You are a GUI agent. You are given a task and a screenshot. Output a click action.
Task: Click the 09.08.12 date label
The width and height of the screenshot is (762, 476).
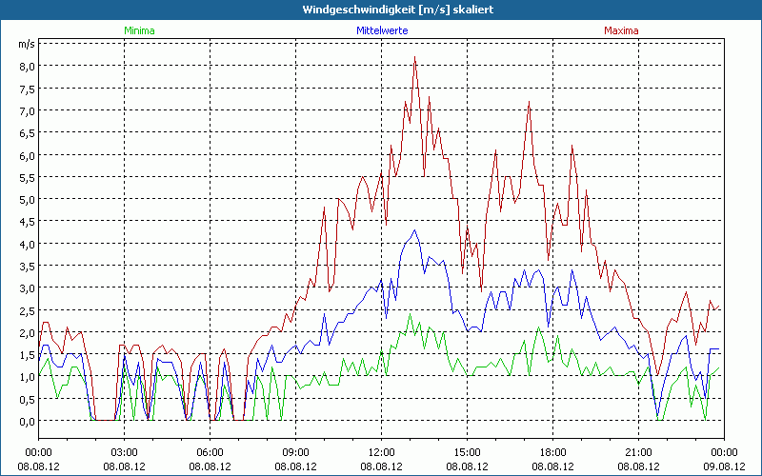[724, 466]
